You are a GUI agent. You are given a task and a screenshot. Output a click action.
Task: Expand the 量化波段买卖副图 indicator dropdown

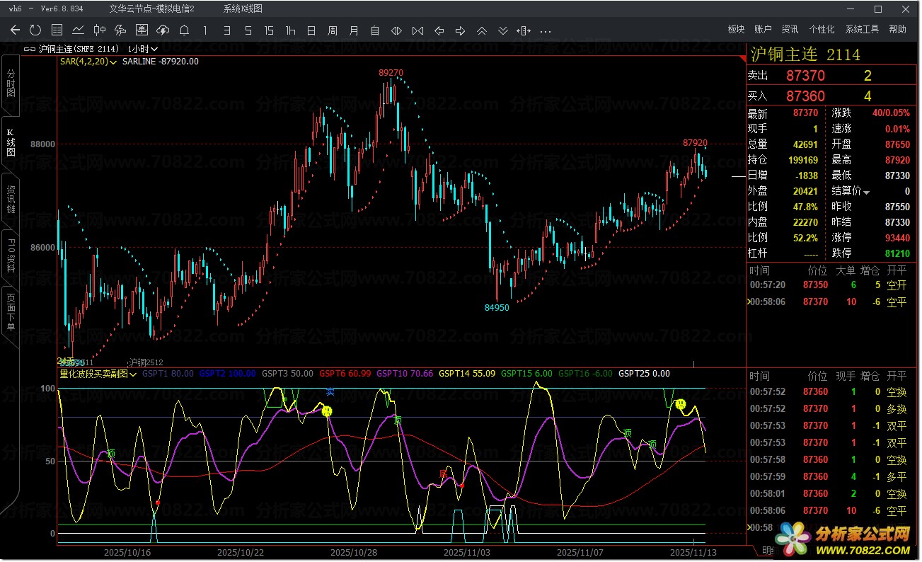[x=133, y=374]
